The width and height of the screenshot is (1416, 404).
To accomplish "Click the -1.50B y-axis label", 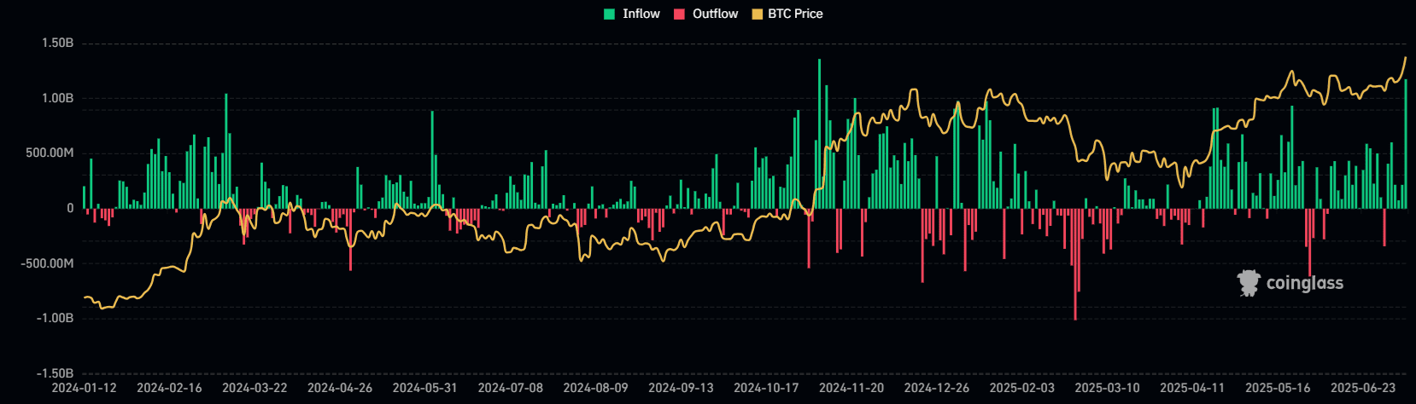I will [55, 373].
